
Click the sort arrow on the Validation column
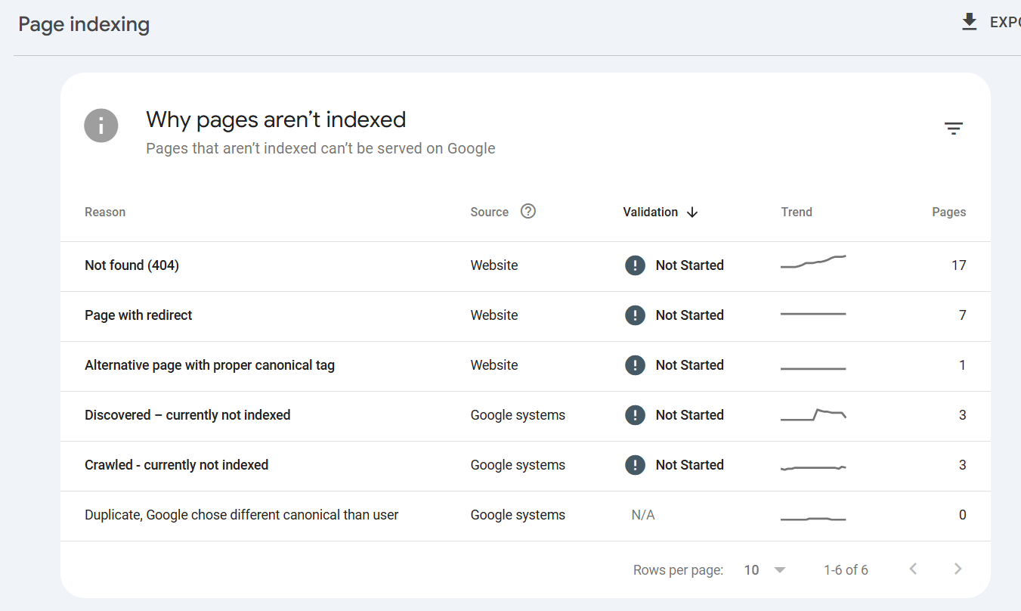pyautogui.click(x=693, y=212)
